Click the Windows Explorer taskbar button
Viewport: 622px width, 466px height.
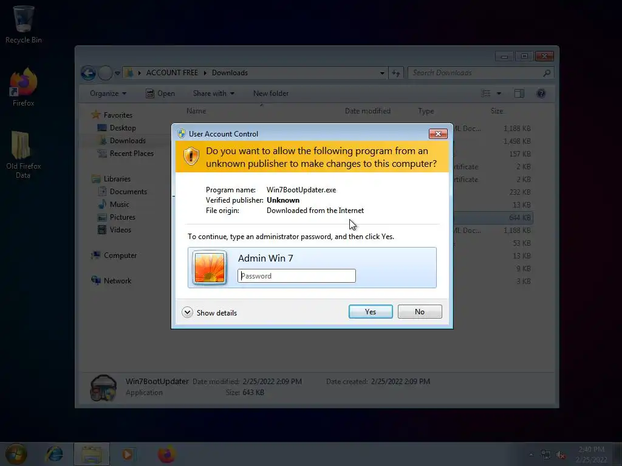point(92,454)
